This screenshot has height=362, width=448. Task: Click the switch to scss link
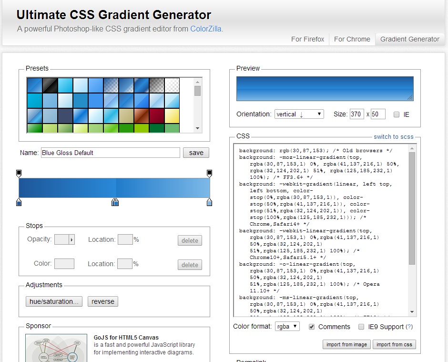(393, 137)
